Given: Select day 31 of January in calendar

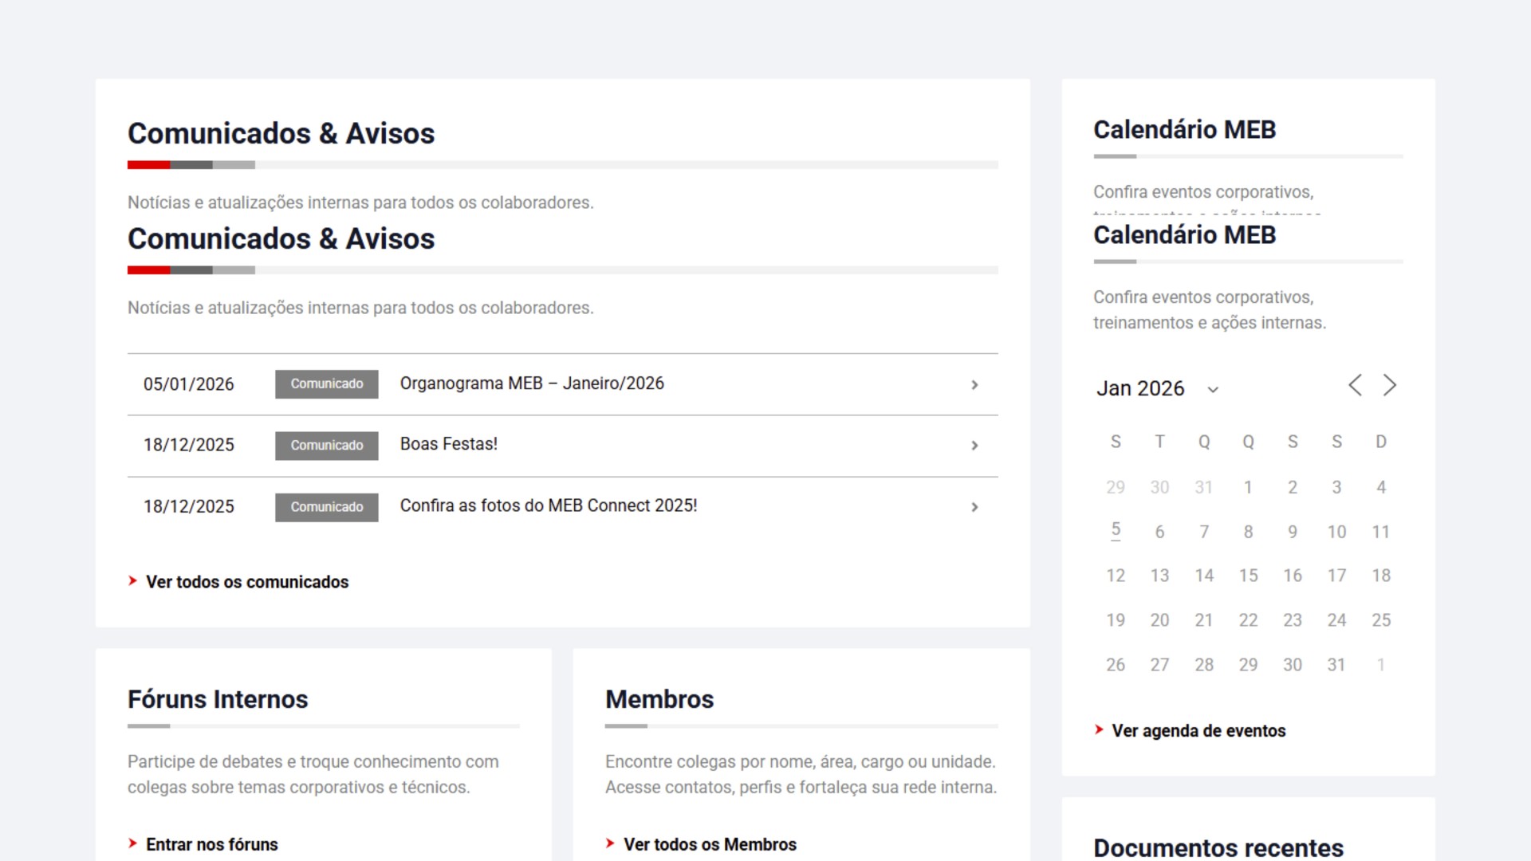Looking at the screenshot, I should pyautogui.click(x=1336, y=665).
